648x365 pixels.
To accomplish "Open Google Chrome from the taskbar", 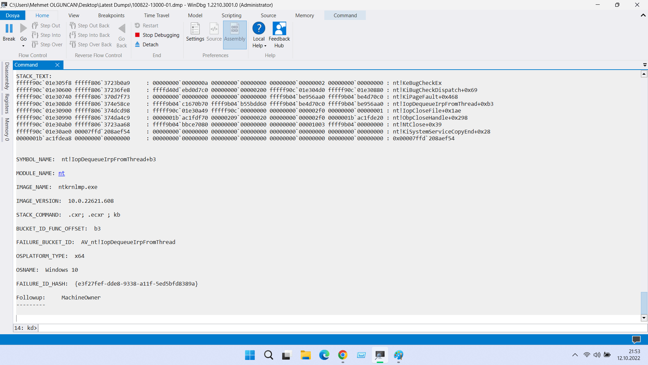I will coord(343,355).
